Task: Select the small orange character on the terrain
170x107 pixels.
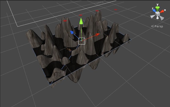Action: [69, 50]
